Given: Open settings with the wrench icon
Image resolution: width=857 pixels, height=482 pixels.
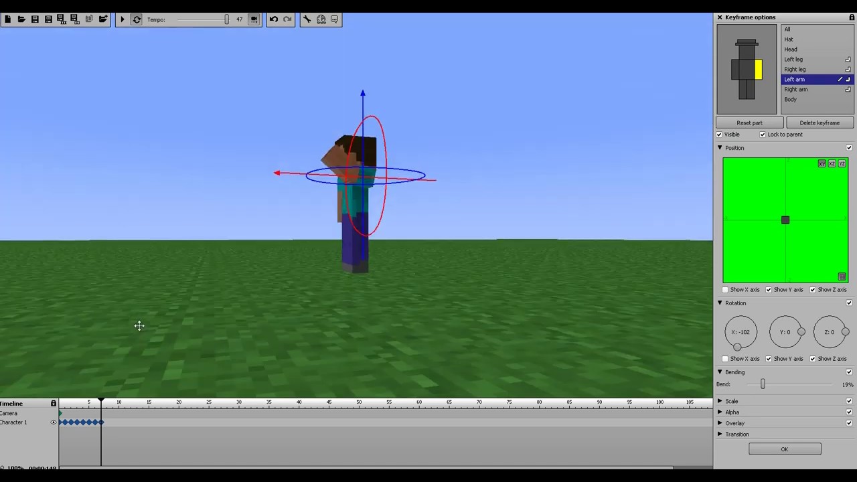Looking at the screenshot, I should pyautogui.click(x=307, y=19).
